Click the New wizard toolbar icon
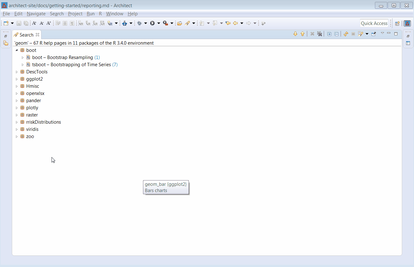Viewport: 414px width, 267px height. pos(6,23)
